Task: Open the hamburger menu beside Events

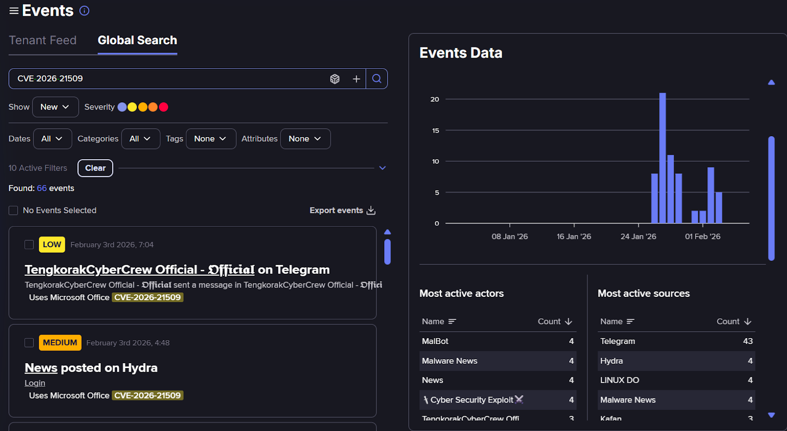Action: (x=14, y=11)
